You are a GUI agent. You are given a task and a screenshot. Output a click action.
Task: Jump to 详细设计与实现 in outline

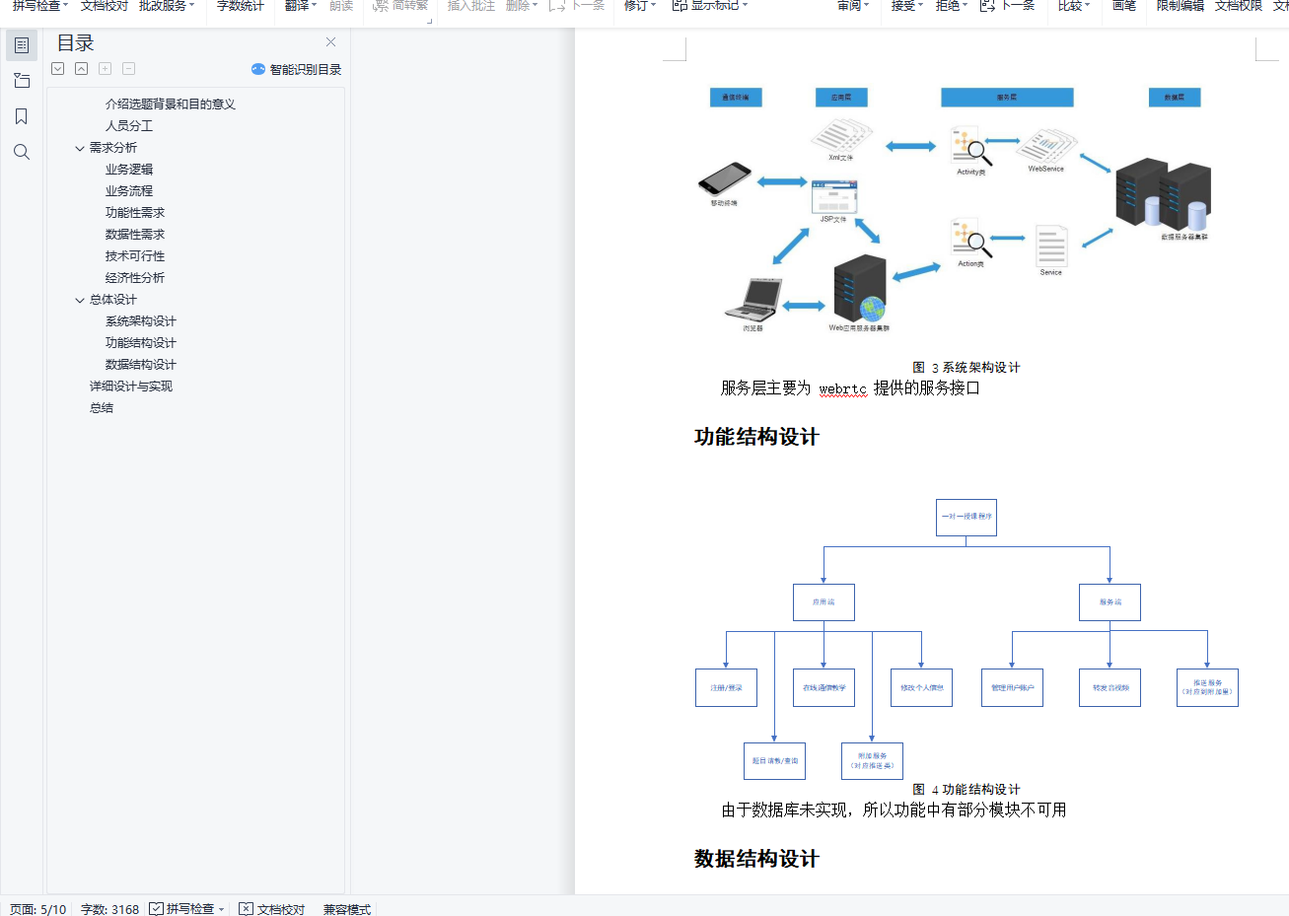[x=131, y=386]
